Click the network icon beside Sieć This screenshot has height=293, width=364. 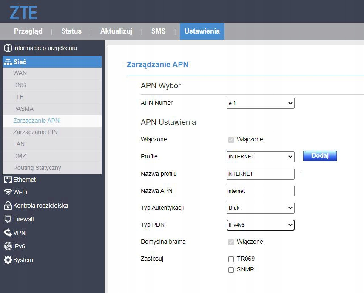[8, 62]
